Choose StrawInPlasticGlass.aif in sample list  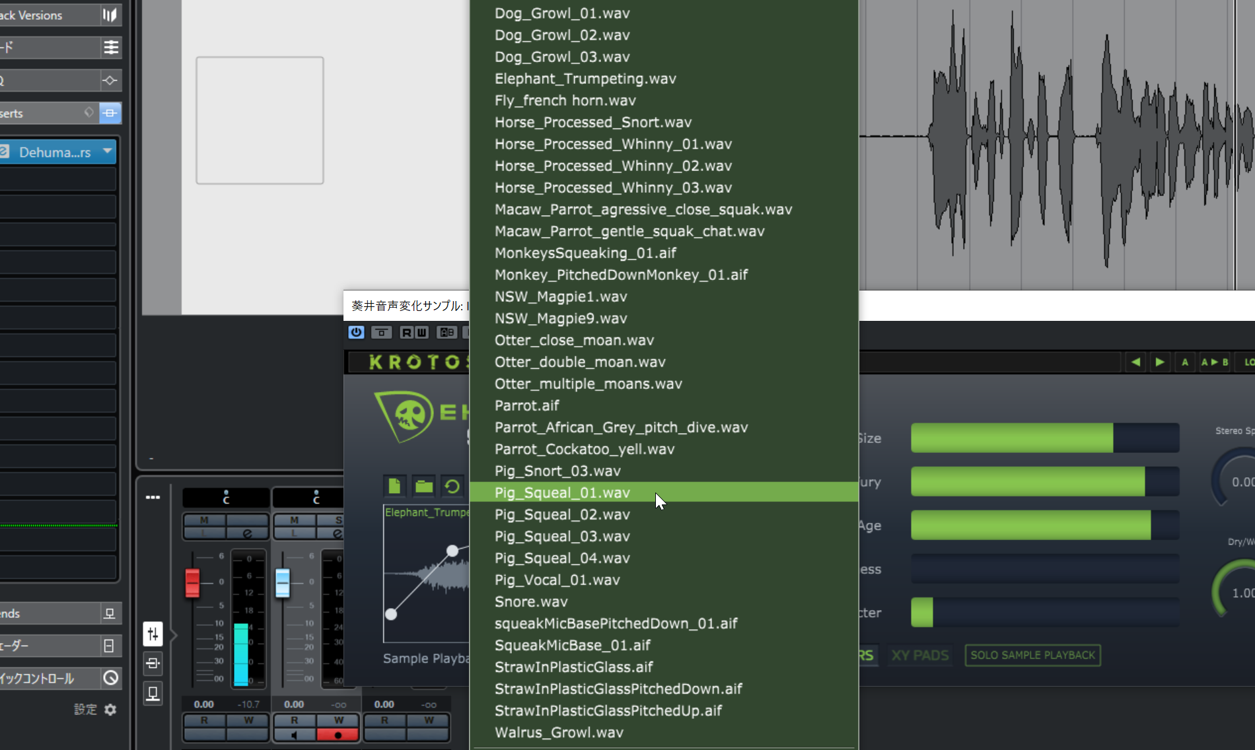click(x=664, y=667)
